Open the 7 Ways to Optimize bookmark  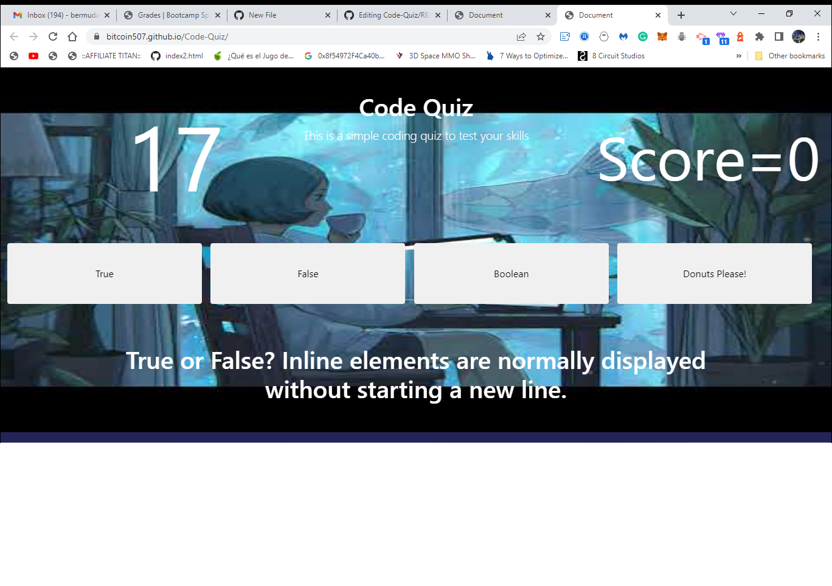coord(527,56)
